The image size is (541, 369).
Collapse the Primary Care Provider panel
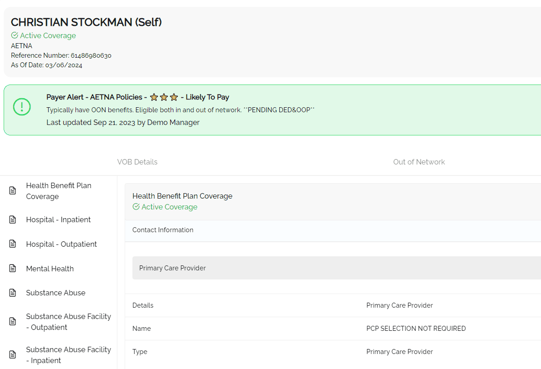pyautogui.click(x=172, y=268)
